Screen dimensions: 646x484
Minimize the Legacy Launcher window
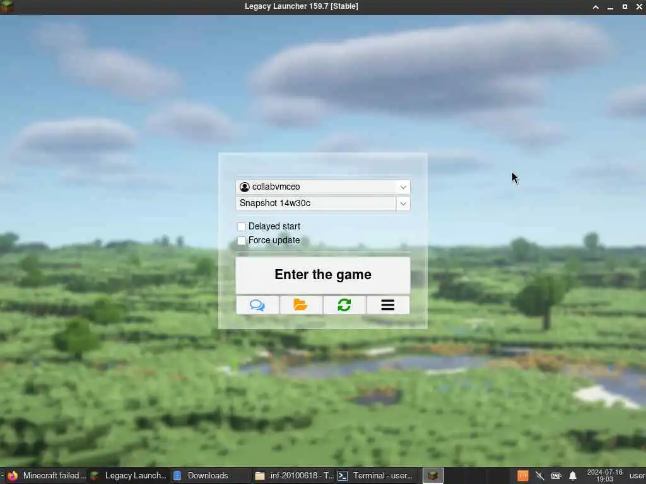click(610, 7)
